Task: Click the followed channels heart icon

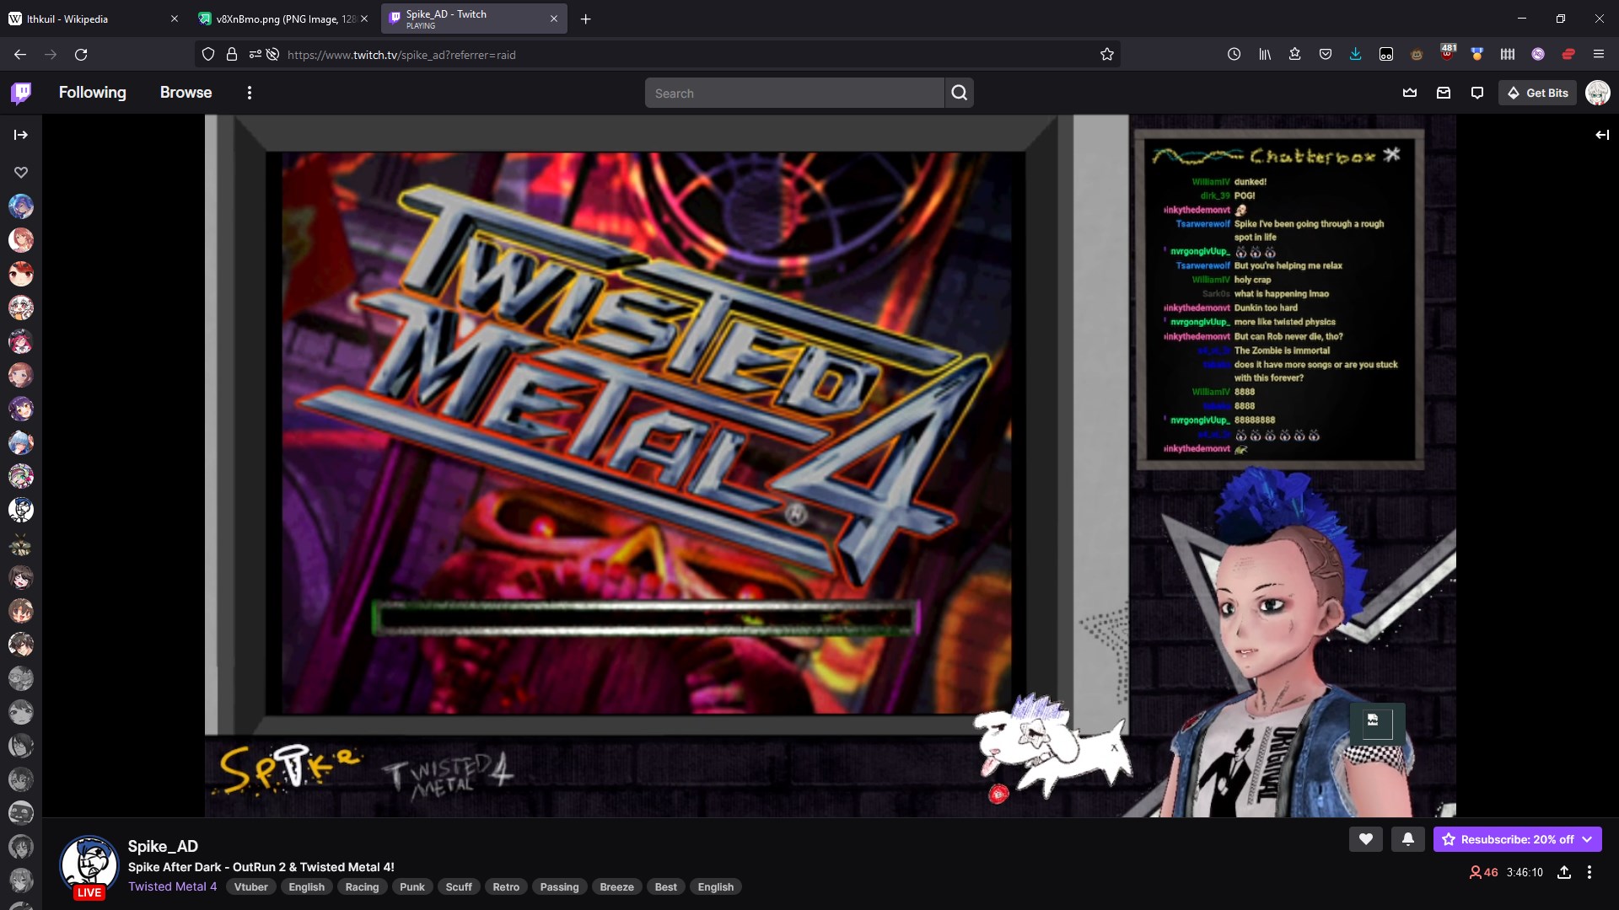Action: [x=21, y=172]
